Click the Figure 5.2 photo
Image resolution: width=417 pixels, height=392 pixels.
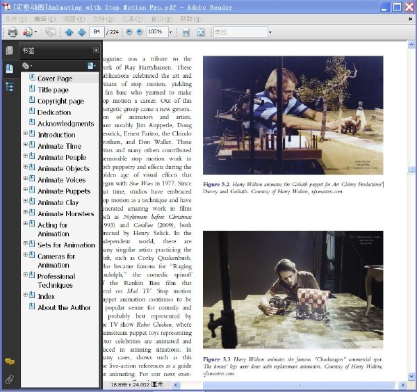pos(293,115)
